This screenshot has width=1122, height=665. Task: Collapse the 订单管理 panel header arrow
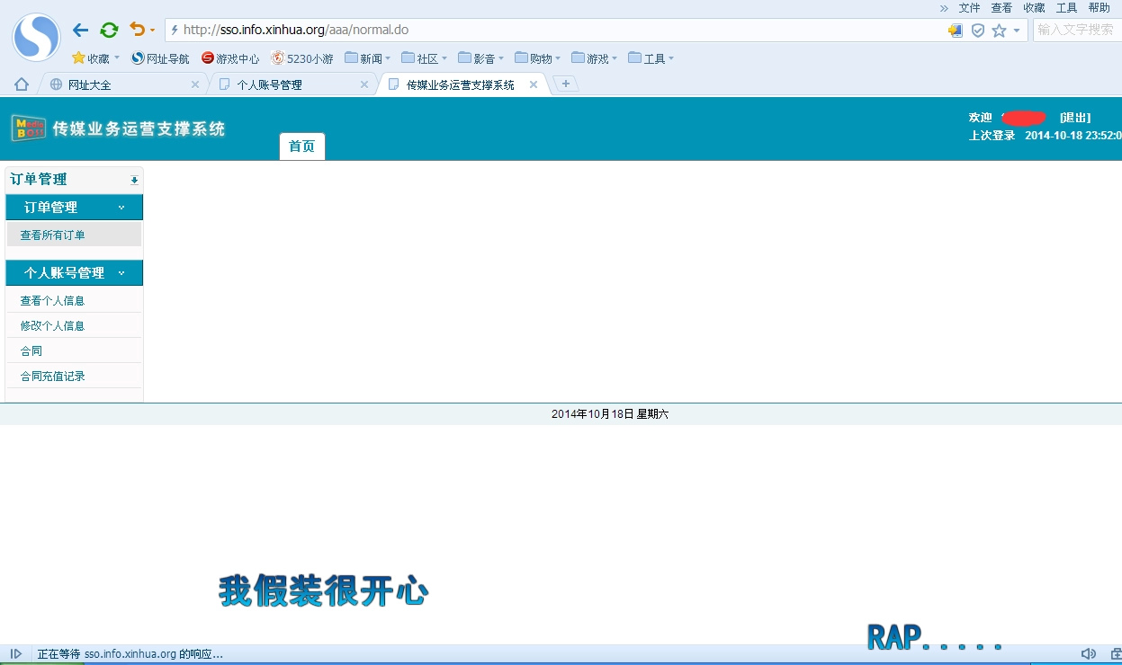pos(134,180)
